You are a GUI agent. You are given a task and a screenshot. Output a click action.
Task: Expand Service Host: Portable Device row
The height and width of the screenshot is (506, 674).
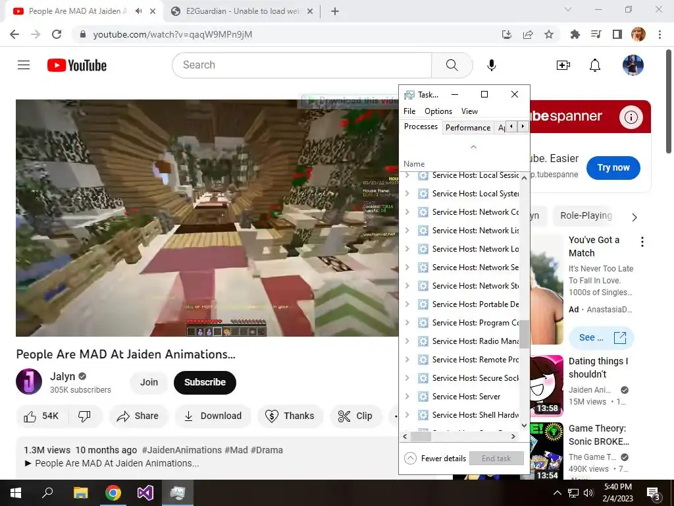point(407,304)
